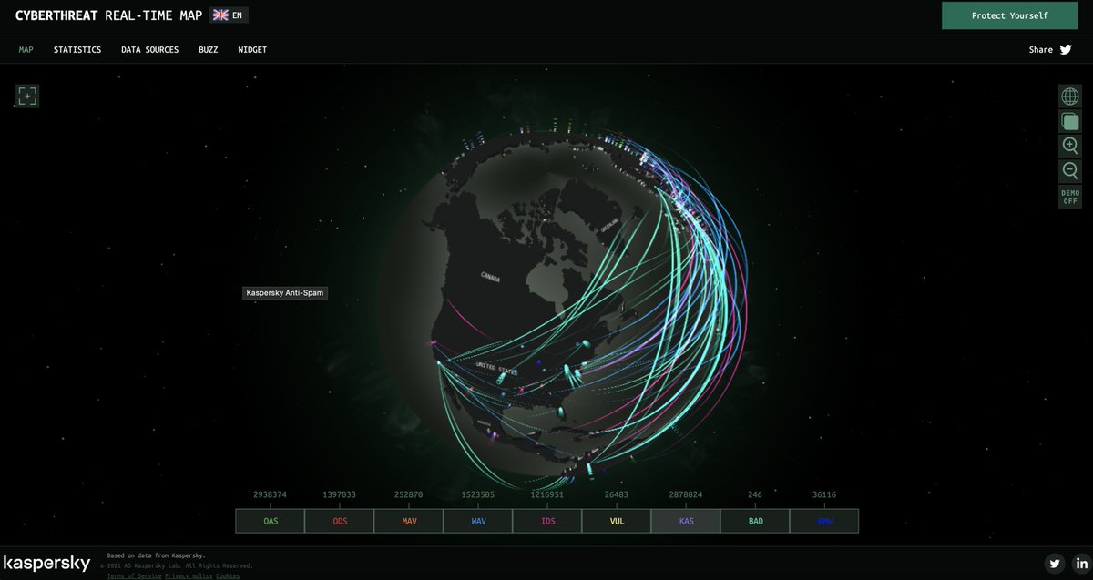This screenshot has height=580, width=1093.
Task: Click the KAS count 2878824
Action: tap(686, 494)
